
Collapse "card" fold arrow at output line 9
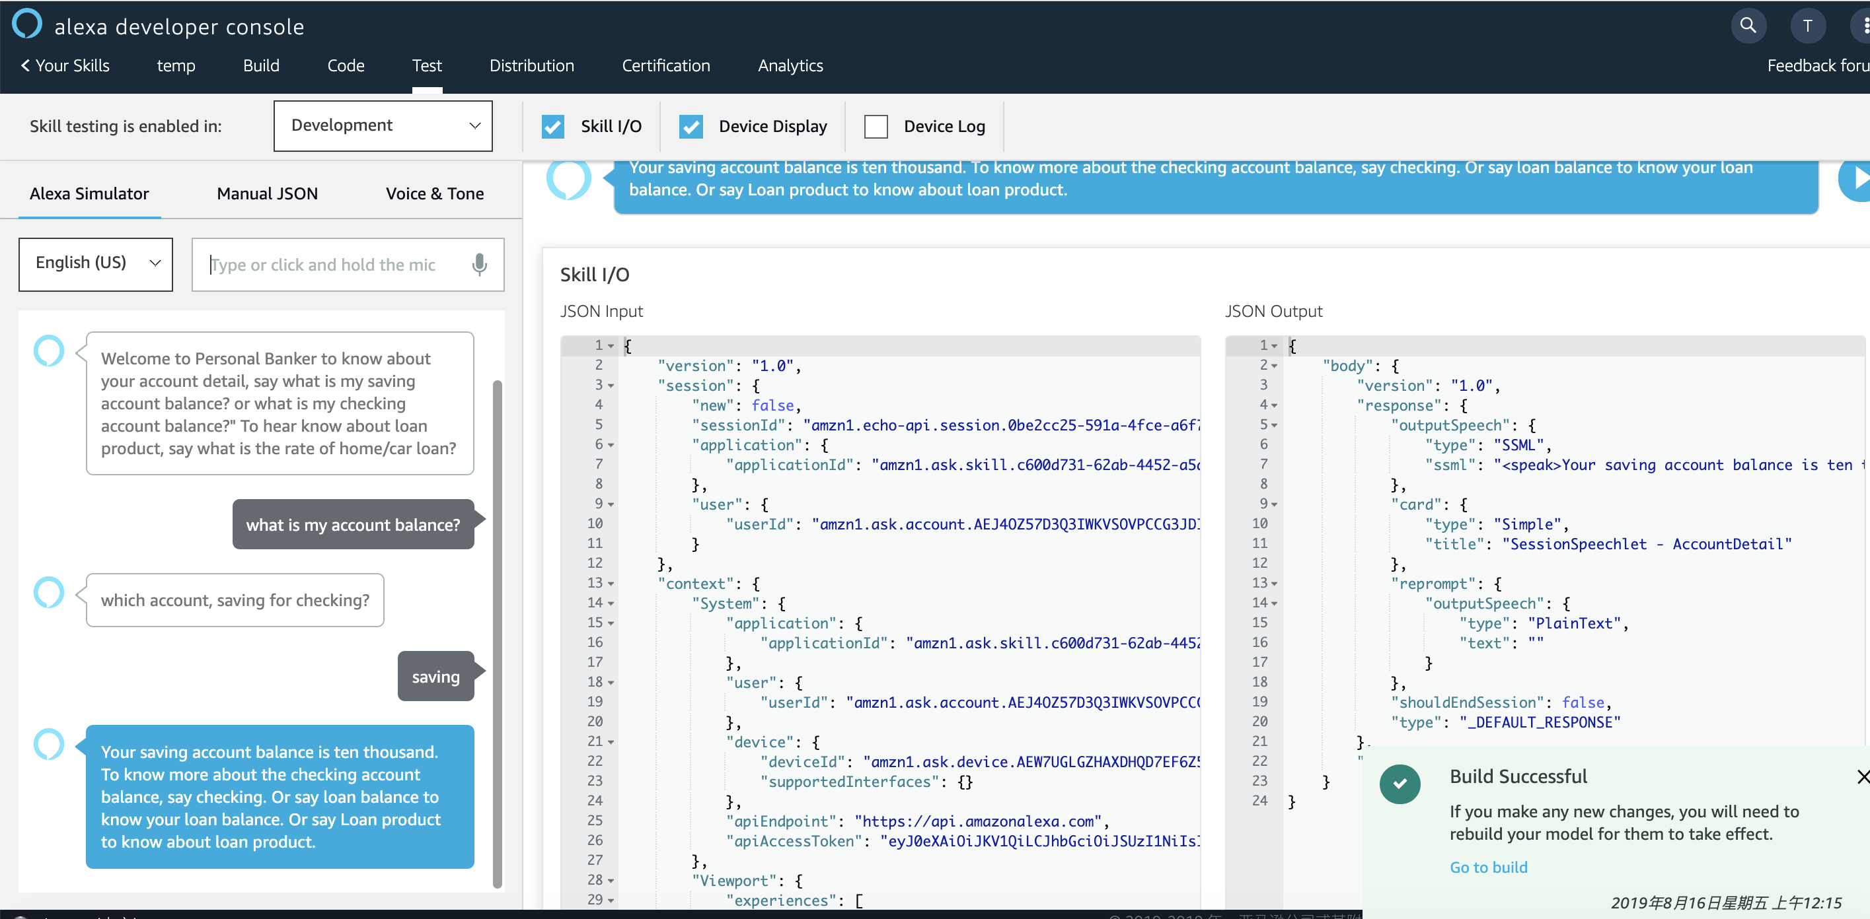1275,505
